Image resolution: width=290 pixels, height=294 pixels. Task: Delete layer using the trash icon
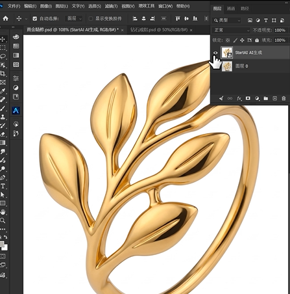pos(284,98)
